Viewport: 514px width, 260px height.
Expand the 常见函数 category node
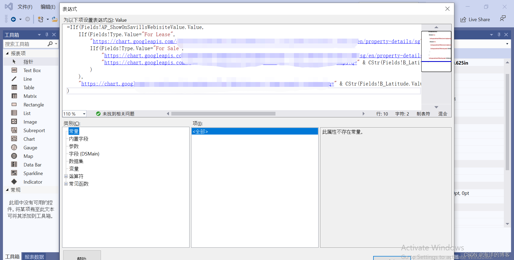pos(66,184)
